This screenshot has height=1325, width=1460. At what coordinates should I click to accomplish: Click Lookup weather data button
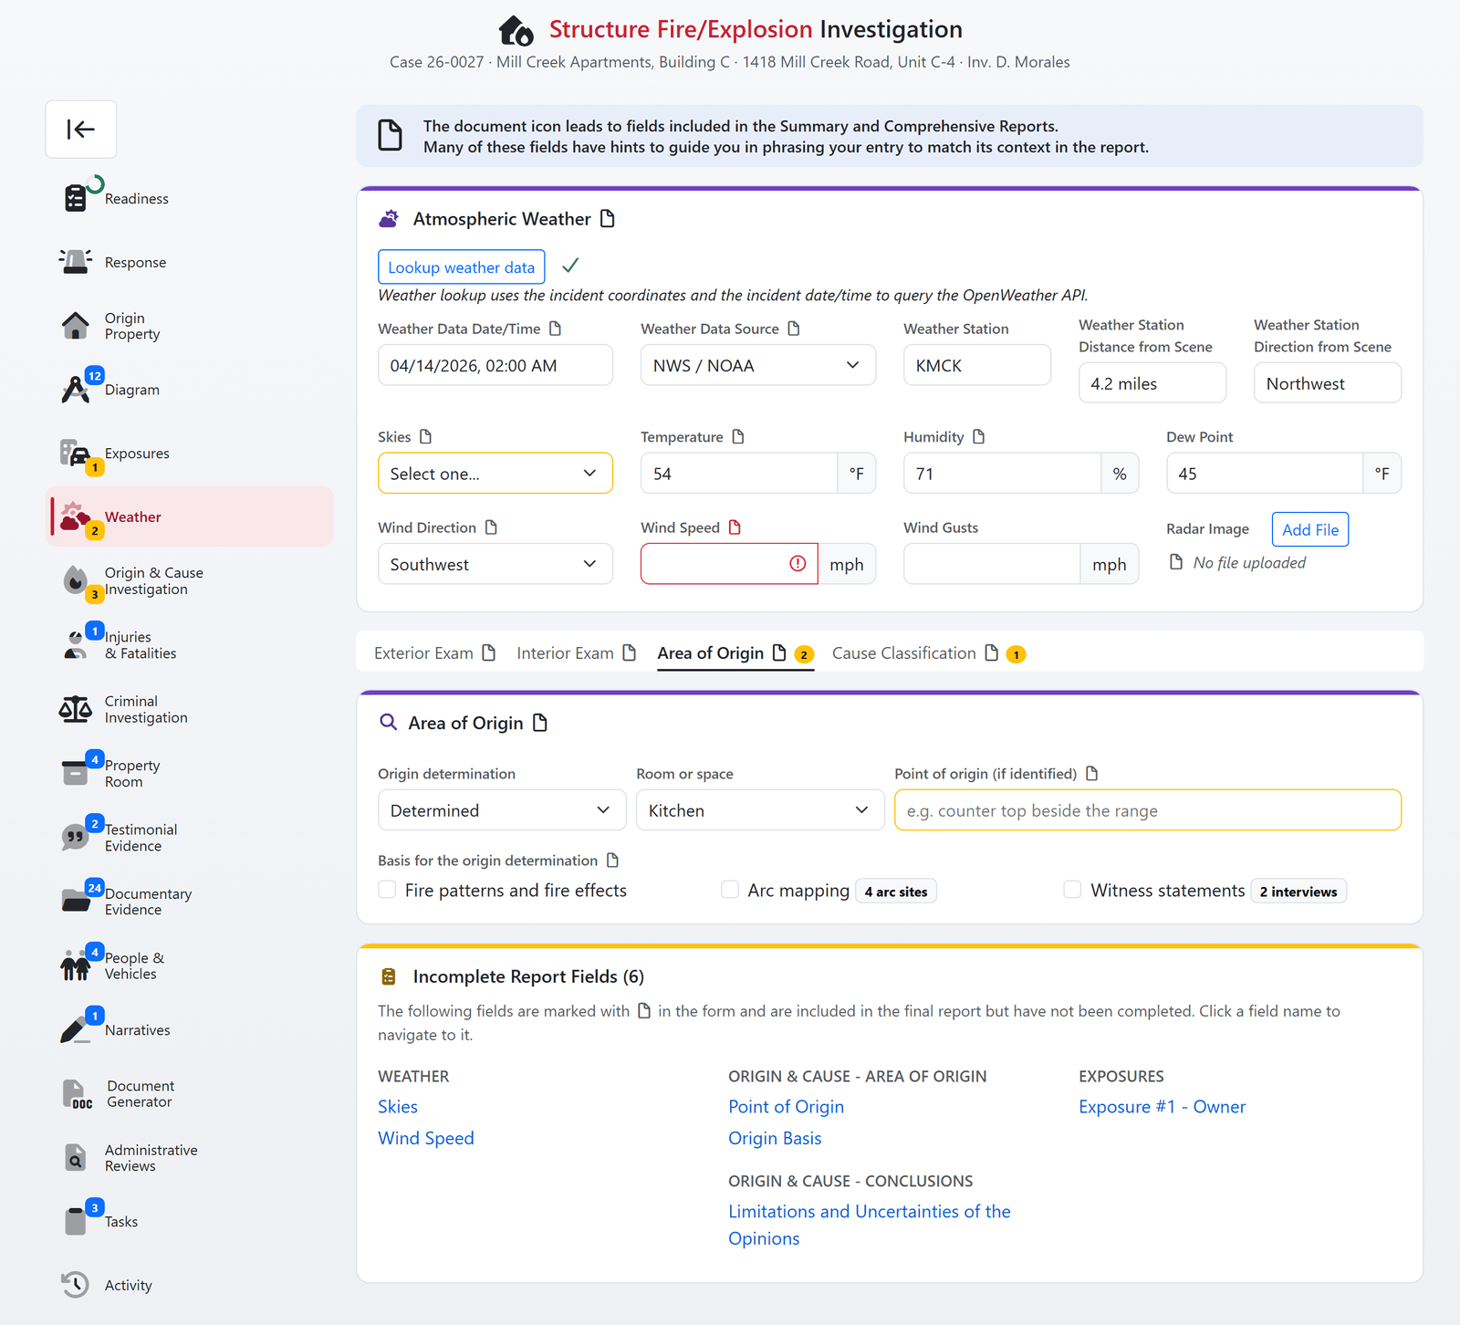[461, 266]
